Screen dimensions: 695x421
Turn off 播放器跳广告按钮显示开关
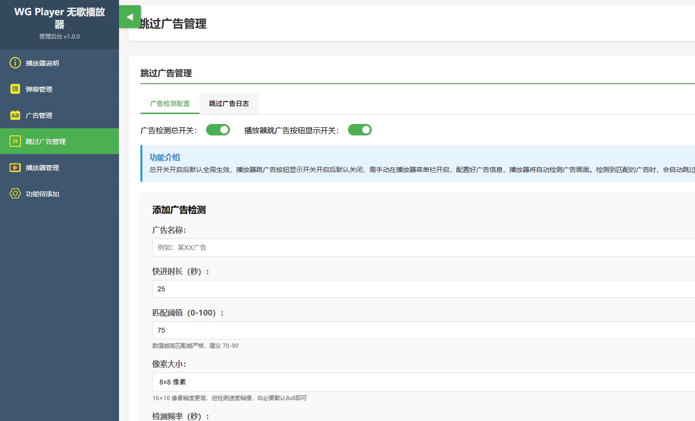point(359,129)
